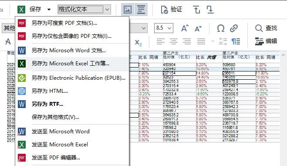Click the increase font size icon
Viewport: 287px width, 166px height.
[185, 28]
